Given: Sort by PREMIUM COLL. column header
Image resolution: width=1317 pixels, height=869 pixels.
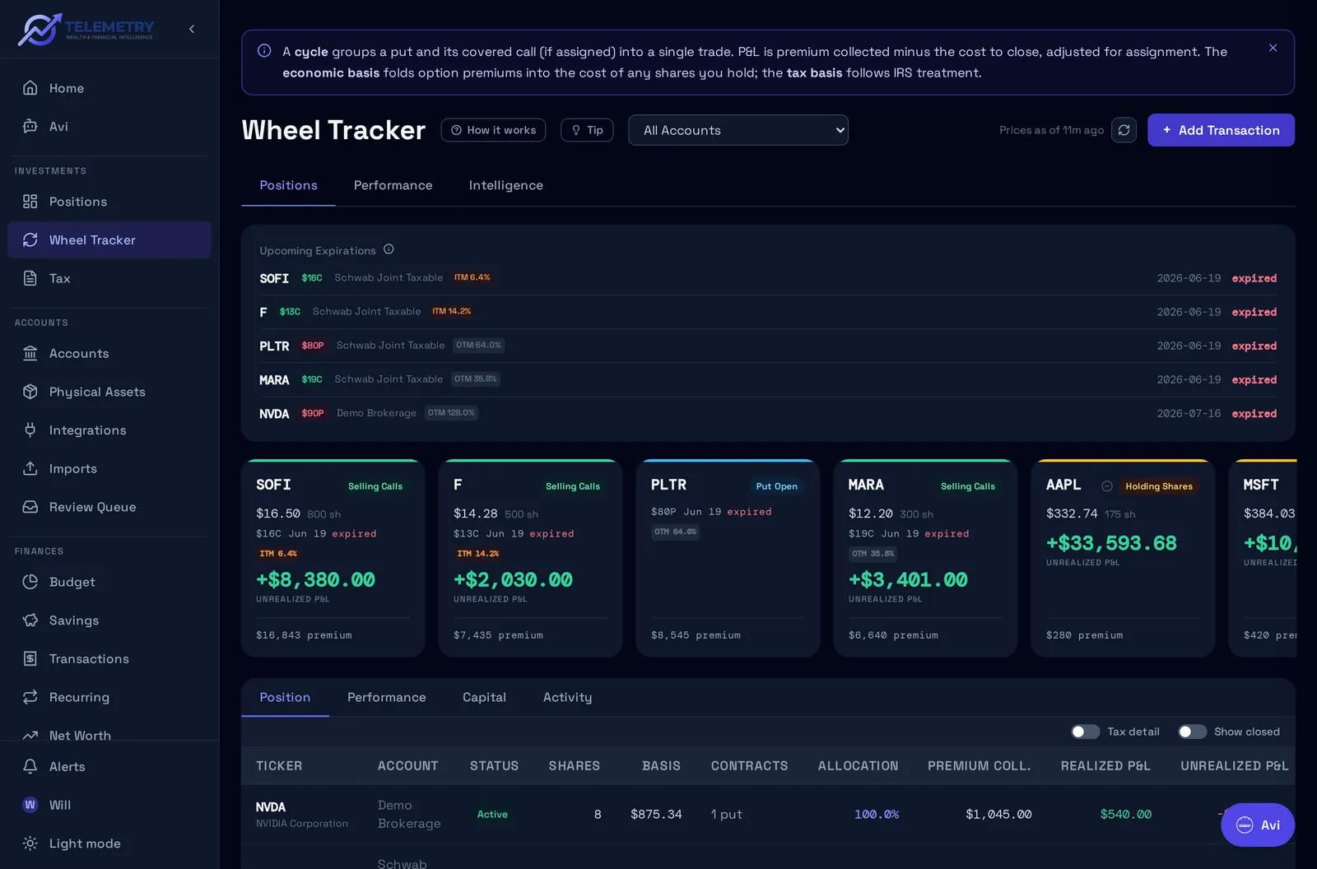Looking at the screenshot, I should click(x=979, y=765).
